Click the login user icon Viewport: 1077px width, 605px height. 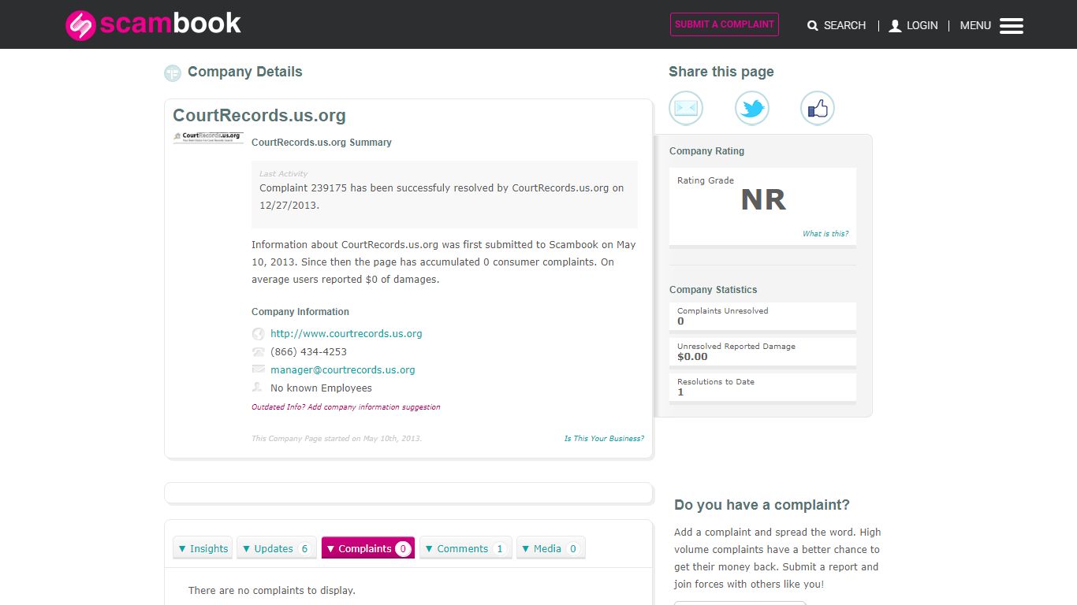[x=895, y=26]
